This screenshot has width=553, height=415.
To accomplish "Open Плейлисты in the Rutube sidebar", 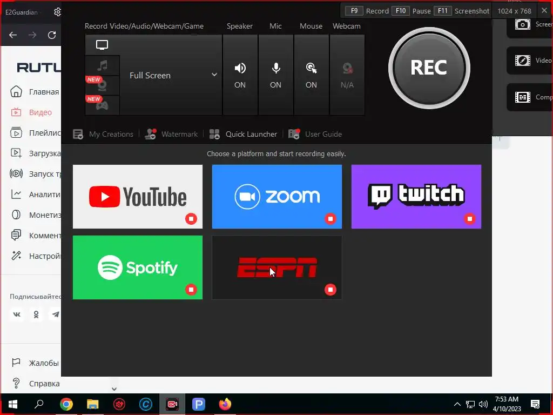I will (35, 133).
